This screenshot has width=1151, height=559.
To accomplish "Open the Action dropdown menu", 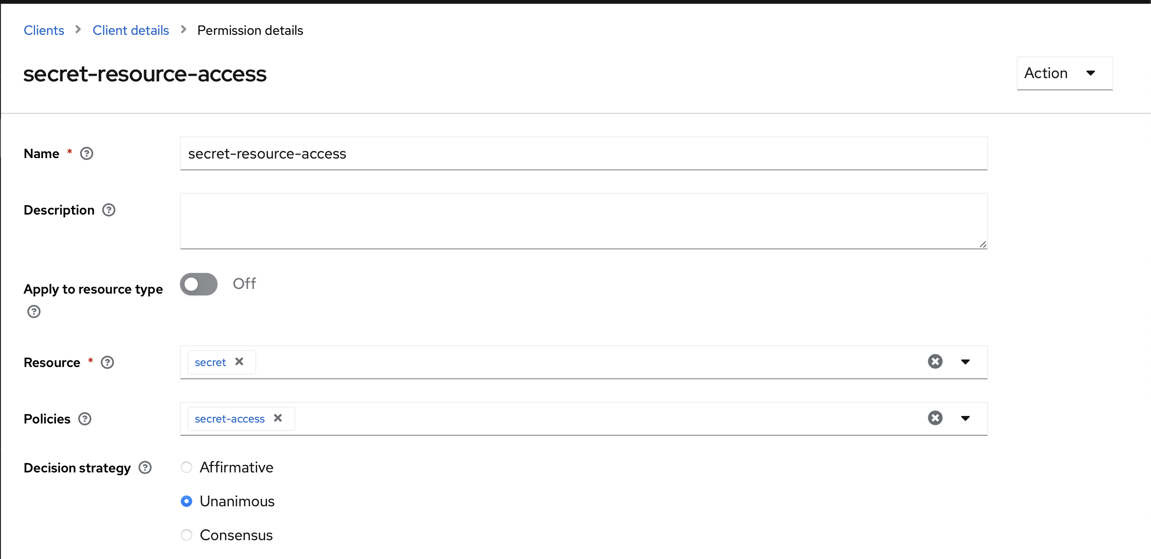I will point(1065,73).
